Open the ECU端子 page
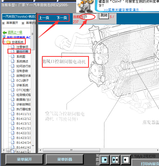 (x=23, y=80)
